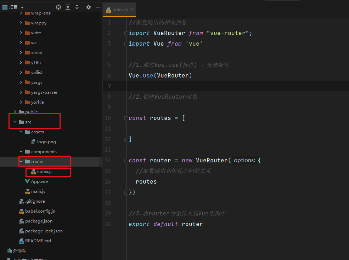Open project panel settings gear
Image resolution: width=349 pixels, height=260 pixels.
89,7
